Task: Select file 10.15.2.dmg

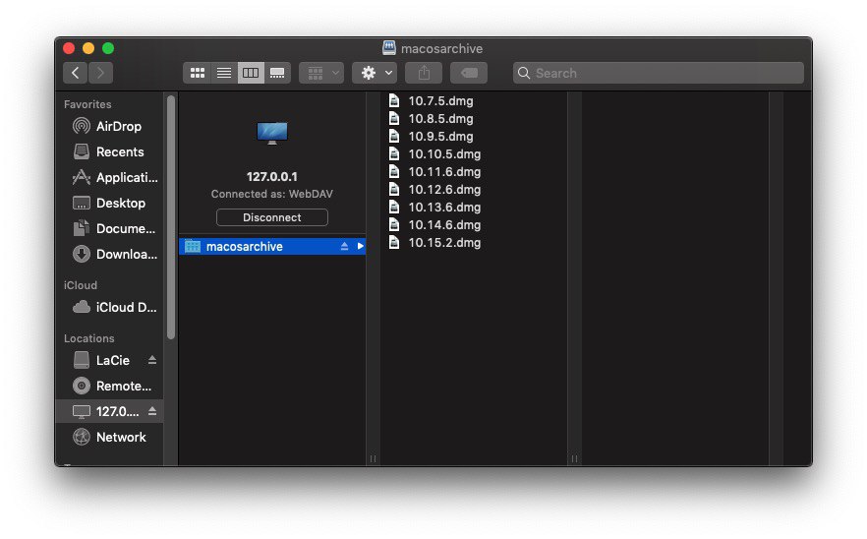Action: point(474,242)
